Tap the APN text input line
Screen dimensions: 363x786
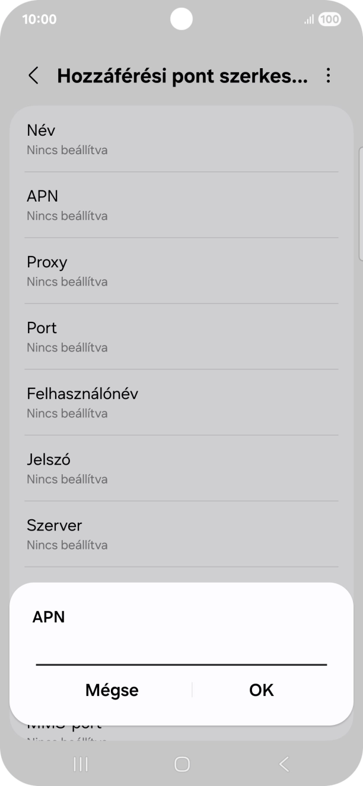coord(181,658)
